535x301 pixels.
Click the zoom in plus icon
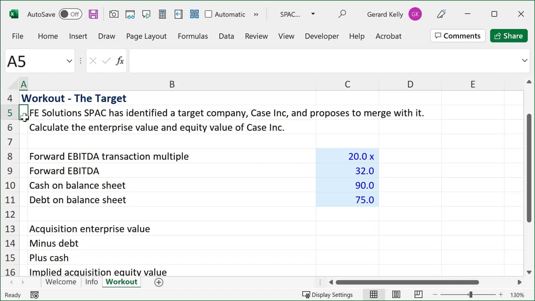coord(501,295)
